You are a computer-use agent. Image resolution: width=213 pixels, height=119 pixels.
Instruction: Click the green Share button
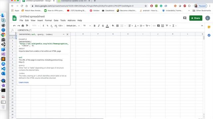tap(196, 18)
